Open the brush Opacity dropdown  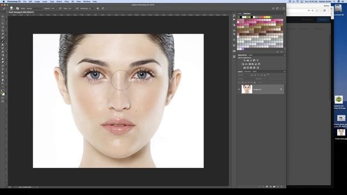54,9
